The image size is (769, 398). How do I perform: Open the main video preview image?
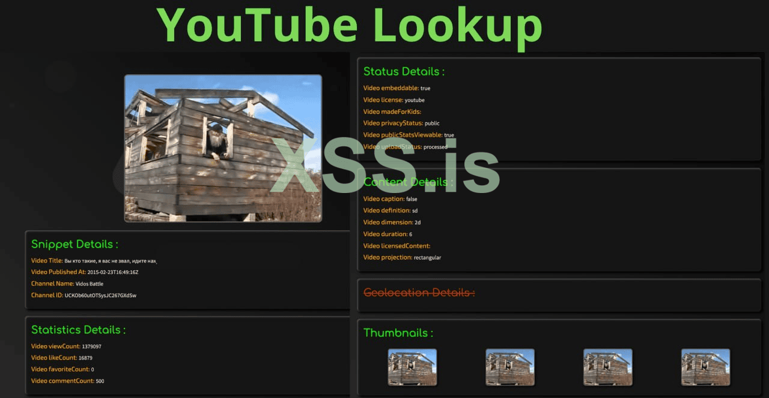tap(223, 147)
